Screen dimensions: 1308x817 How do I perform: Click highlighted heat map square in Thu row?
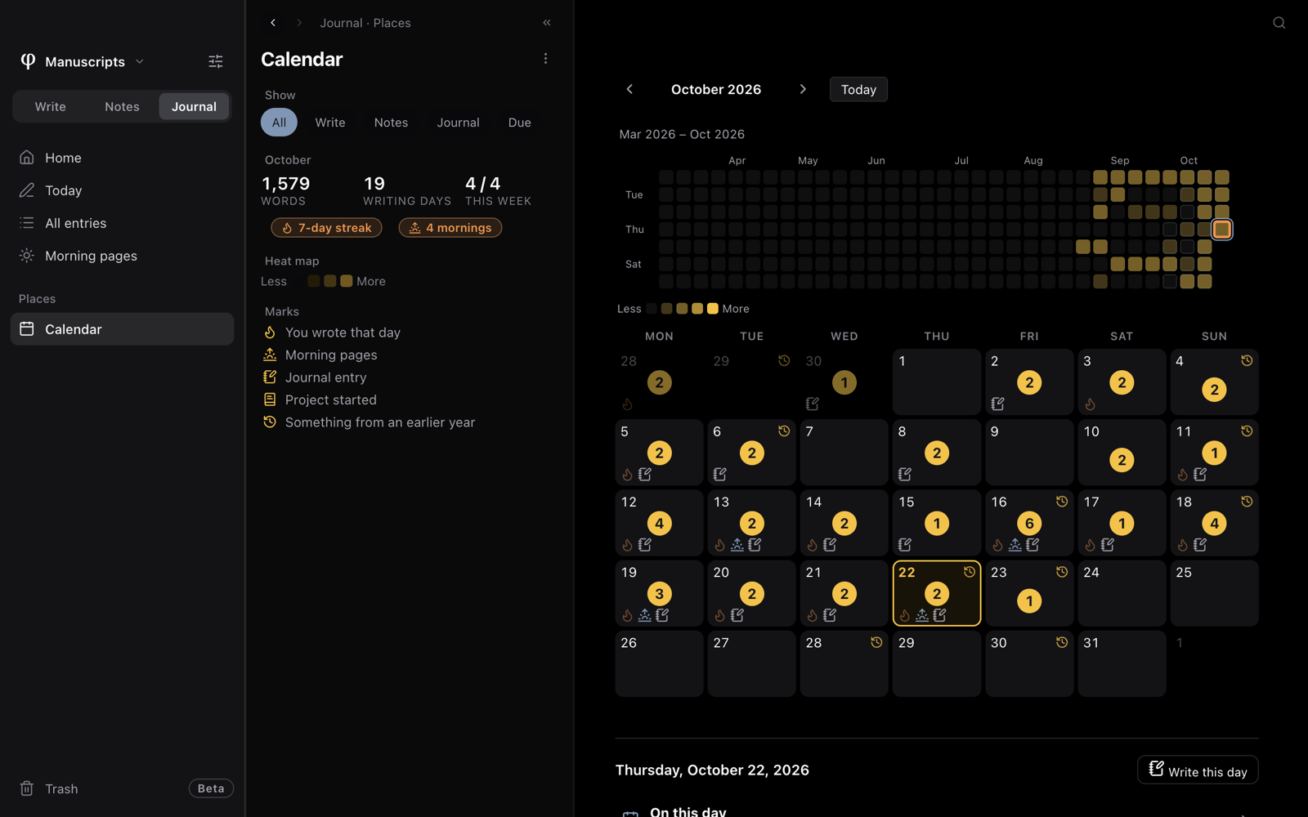click(x=1221, y=230)
